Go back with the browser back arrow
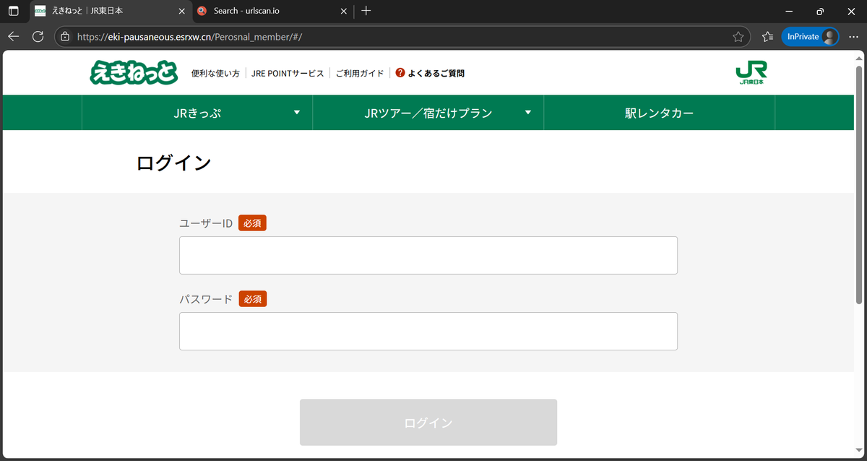The image size is (867, 461). pos(14,36)
